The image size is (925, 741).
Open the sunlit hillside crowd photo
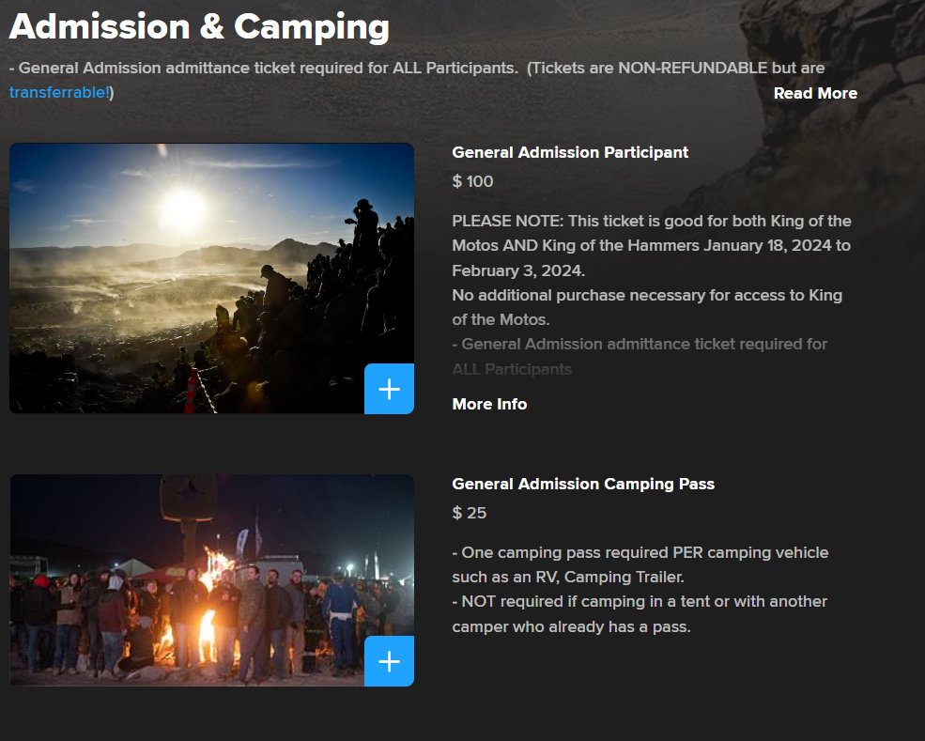coord(212,278)
